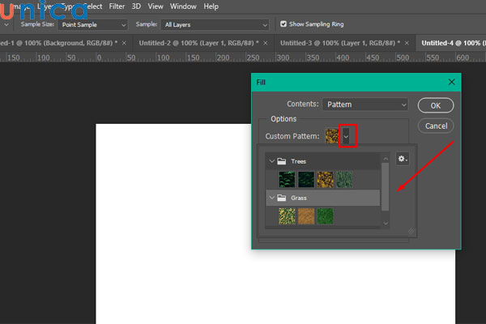Choose the bright green Grass pattern
Viewport: 486px width, 324px height.
coord(325,215)
